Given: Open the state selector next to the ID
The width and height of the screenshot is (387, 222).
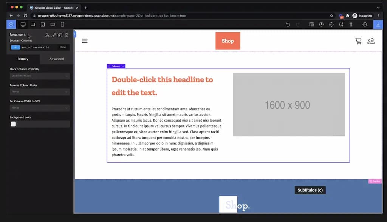Looking at the screenshot, I should [63, 47].
